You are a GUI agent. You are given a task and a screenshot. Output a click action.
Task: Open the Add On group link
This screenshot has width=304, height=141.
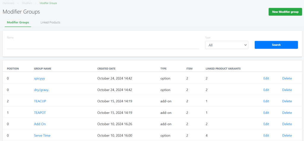click(40, 124)
